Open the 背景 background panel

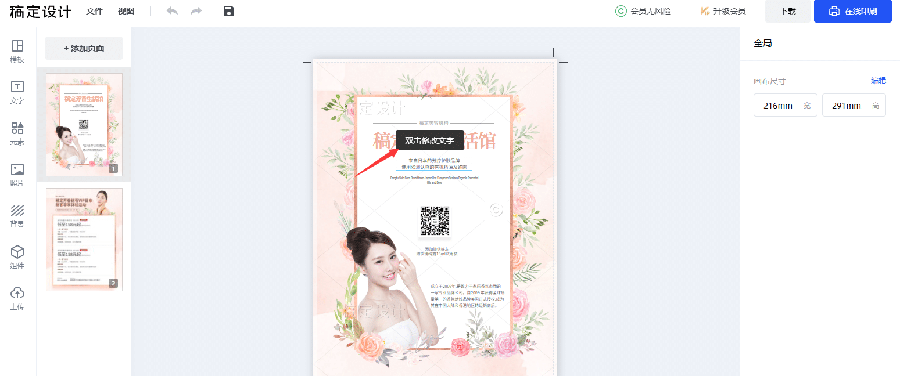pyautogui.click(x=17, y=216)
